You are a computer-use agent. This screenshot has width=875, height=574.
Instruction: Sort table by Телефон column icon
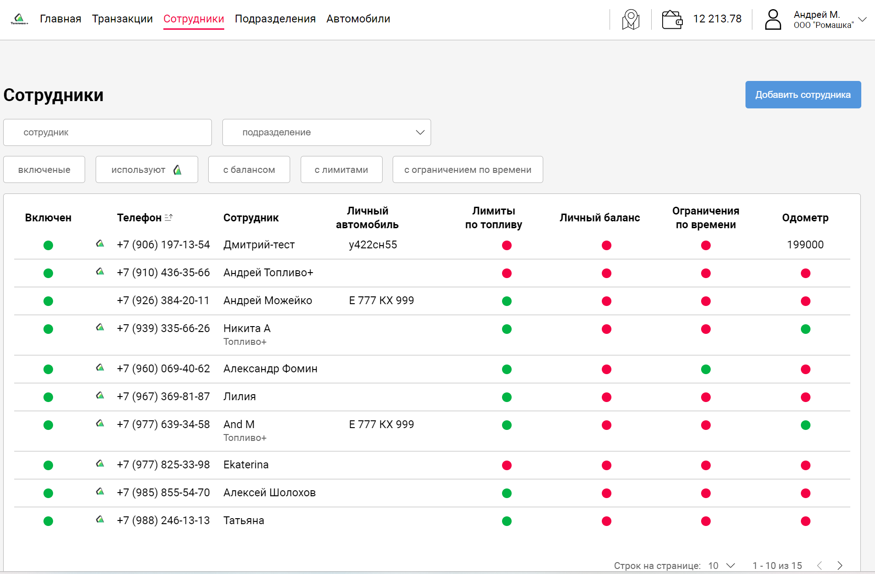point(169,218)
